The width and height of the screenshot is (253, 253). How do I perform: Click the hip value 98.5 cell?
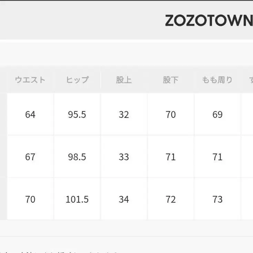pos(77,157)
